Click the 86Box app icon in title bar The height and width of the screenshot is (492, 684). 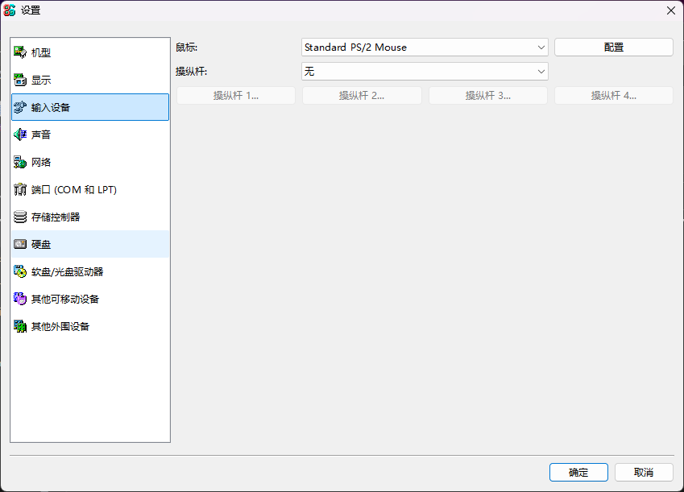point(10,10)
